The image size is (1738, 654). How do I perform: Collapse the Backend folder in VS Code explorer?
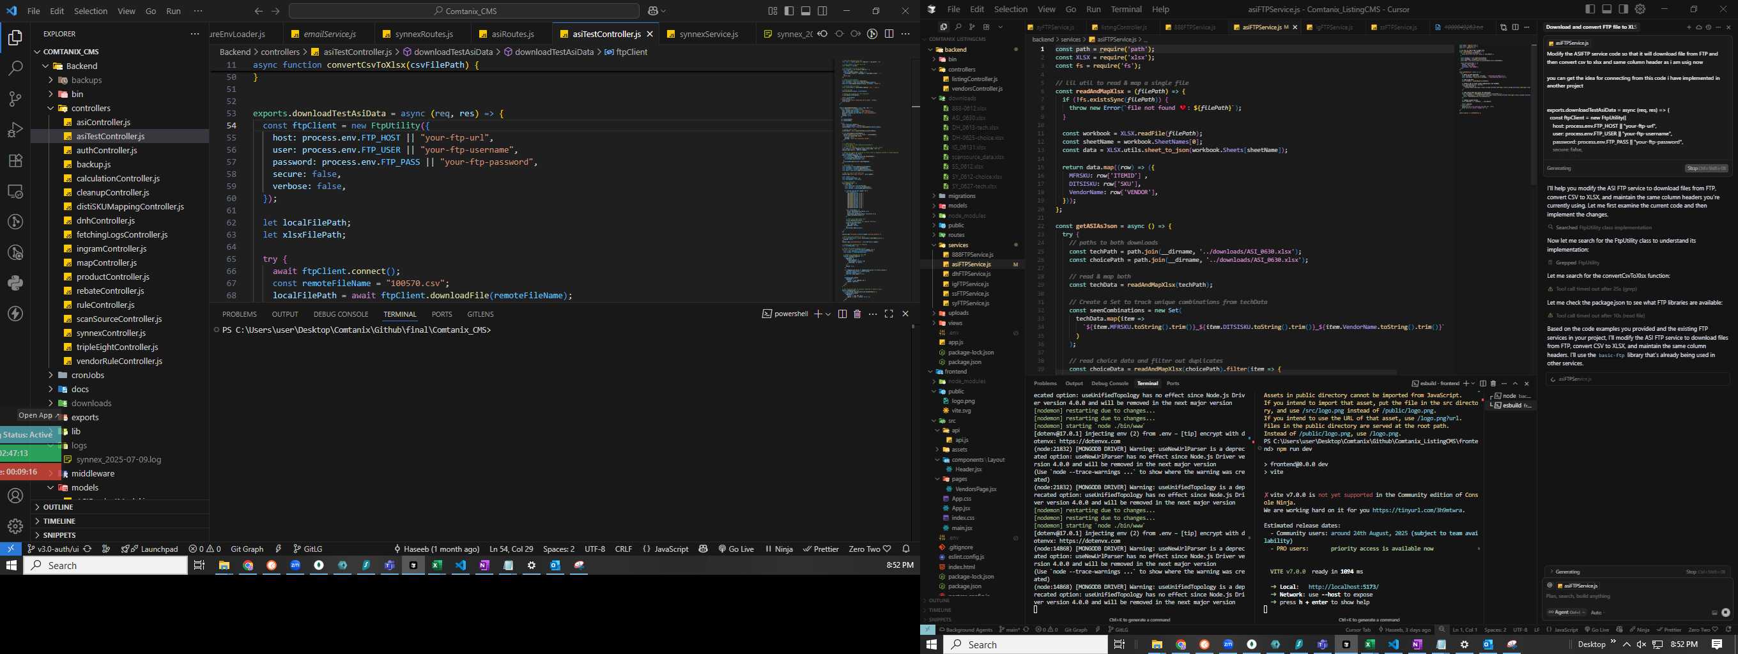click(46, 66)
